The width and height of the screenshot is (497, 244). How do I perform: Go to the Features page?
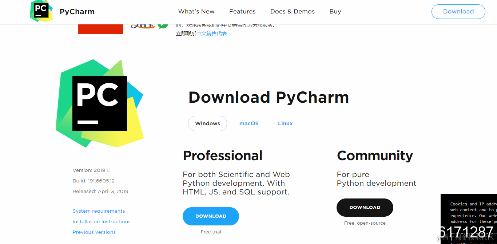pyautogui.click(x=242, y=12)
